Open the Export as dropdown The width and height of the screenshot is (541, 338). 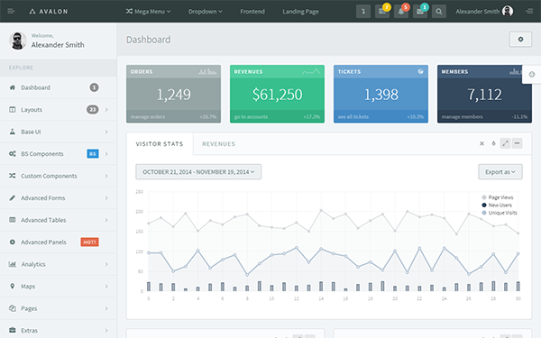pos(500,172)
